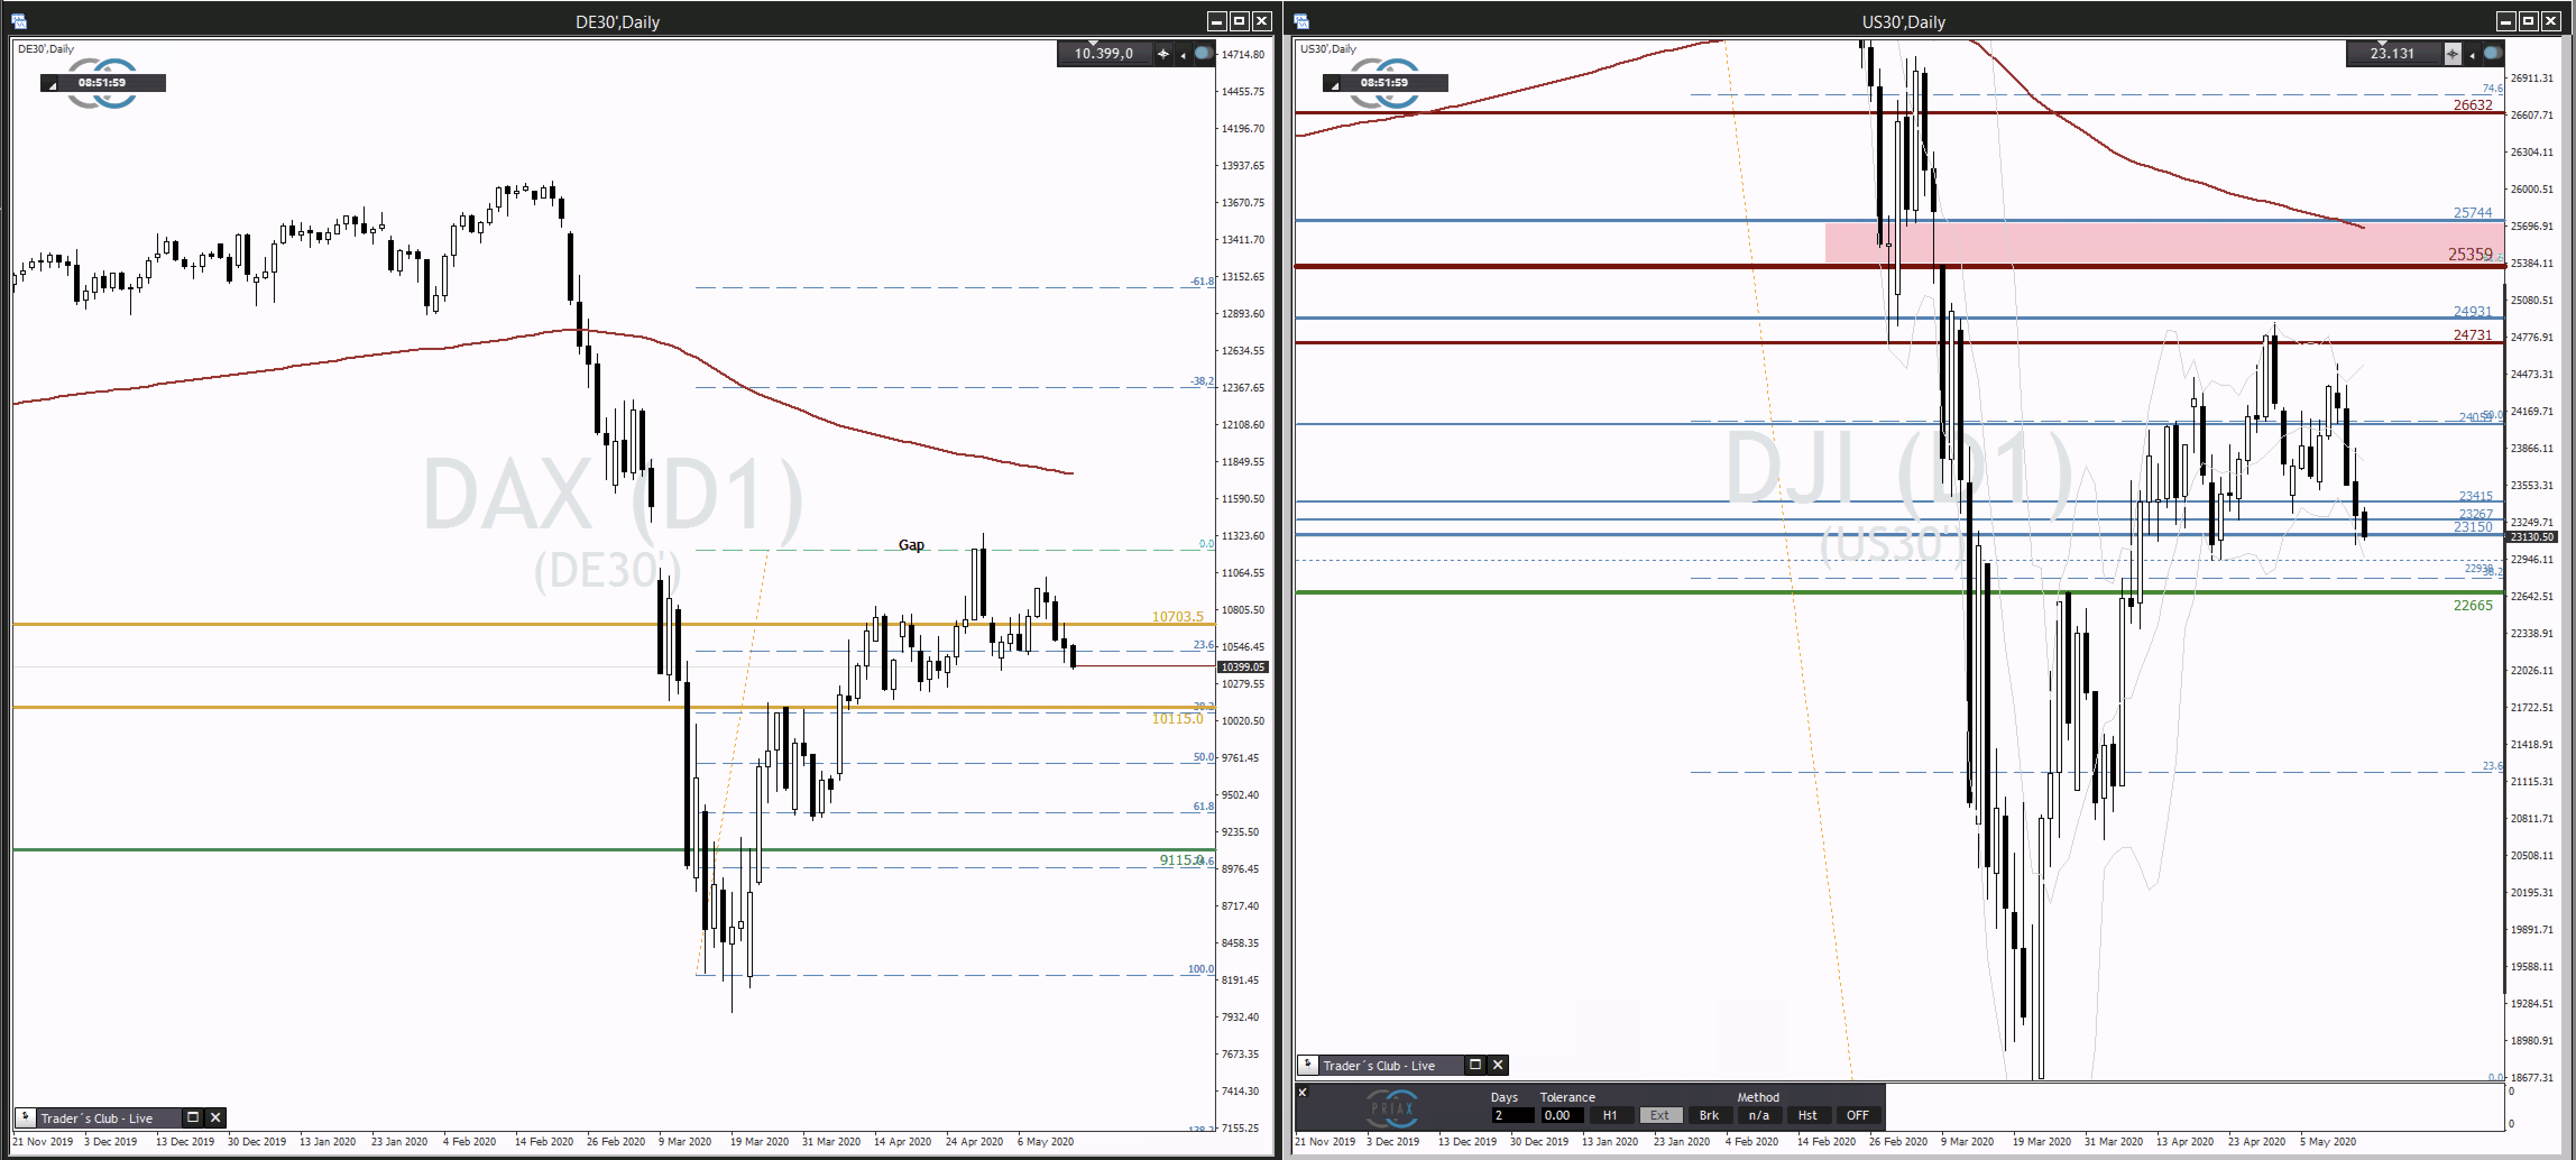Click the Tolerance input field showing 0.00

click(1562, 1115)
